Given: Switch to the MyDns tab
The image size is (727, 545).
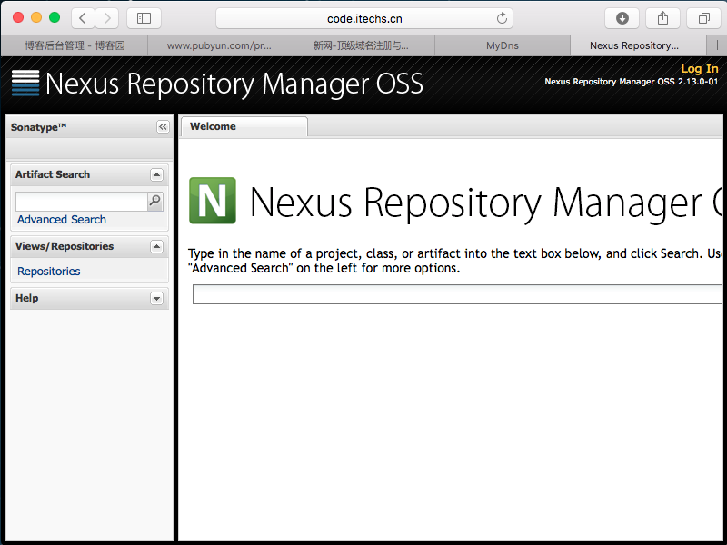Looking at the screenshot, I should 503,45.
